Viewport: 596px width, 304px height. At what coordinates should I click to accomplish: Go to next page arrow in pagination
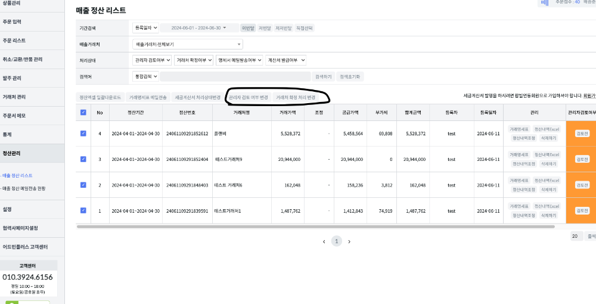point(349,241)
